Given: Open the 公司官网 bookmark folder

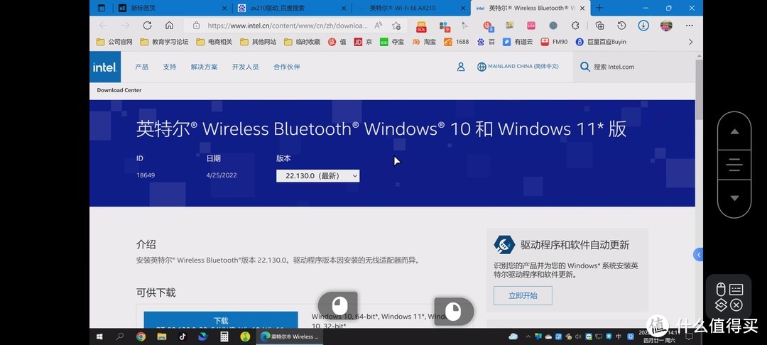Looking at the screenshot, I should tap(114, 42).
